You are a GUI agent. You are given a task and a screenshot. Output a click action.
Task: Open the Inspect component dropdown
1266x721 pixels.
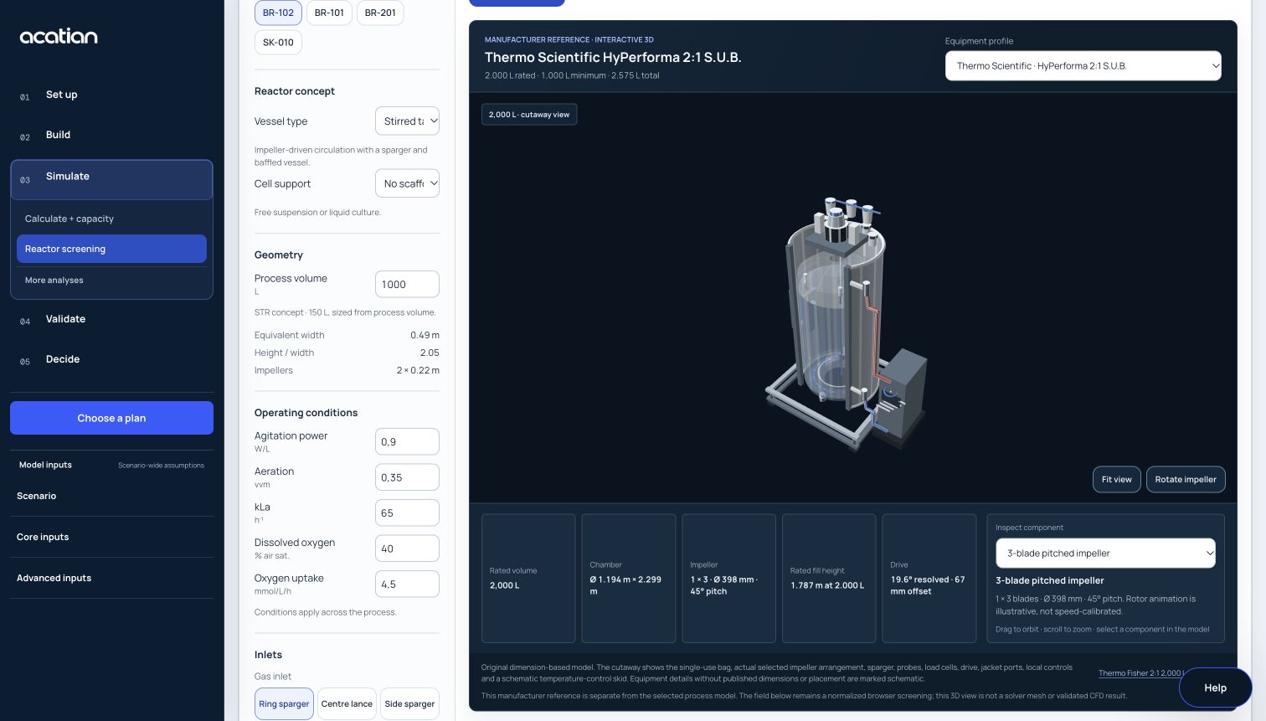[x=1105, y=553]
